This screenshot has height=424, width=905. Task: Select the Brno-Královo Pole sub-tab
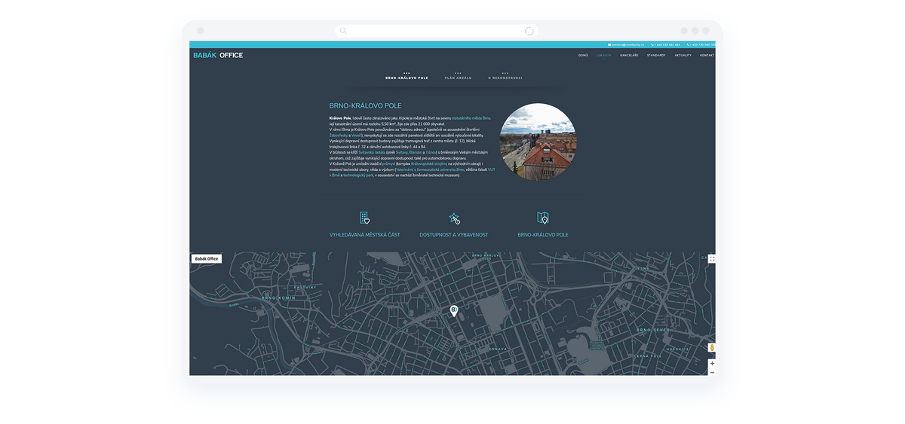pos(406,78)
